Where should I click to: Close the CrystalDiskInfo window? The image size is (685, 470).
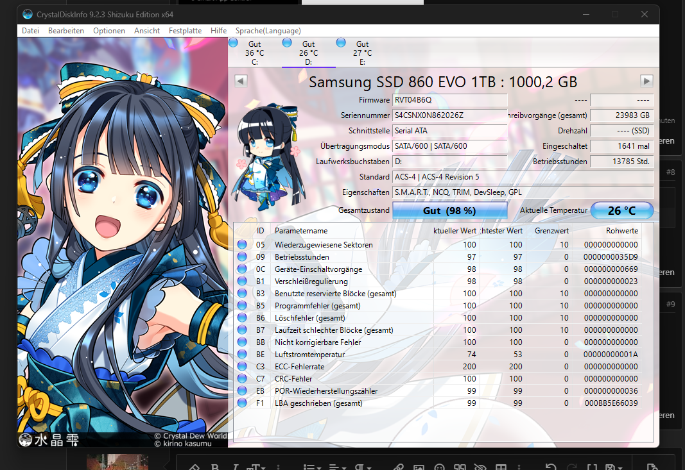pyautogui.click(x=645, y=14)
